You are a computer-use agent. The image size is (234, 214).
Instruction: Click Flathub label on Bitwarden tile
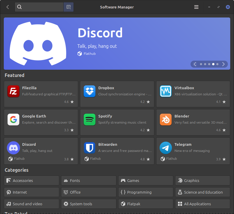(95, 159)
